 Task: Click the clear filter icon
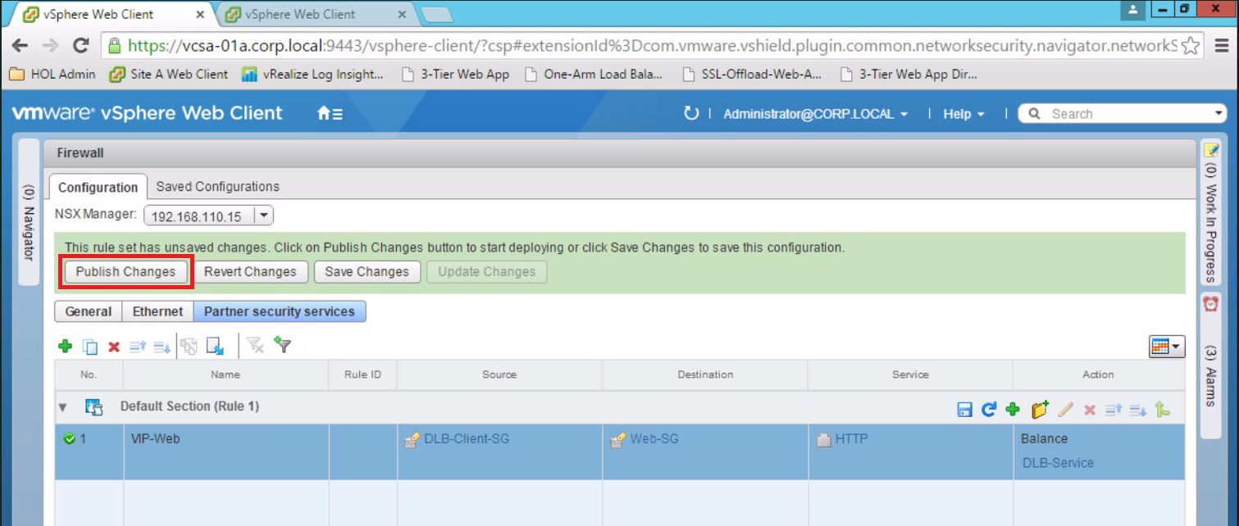click(256, 346)
